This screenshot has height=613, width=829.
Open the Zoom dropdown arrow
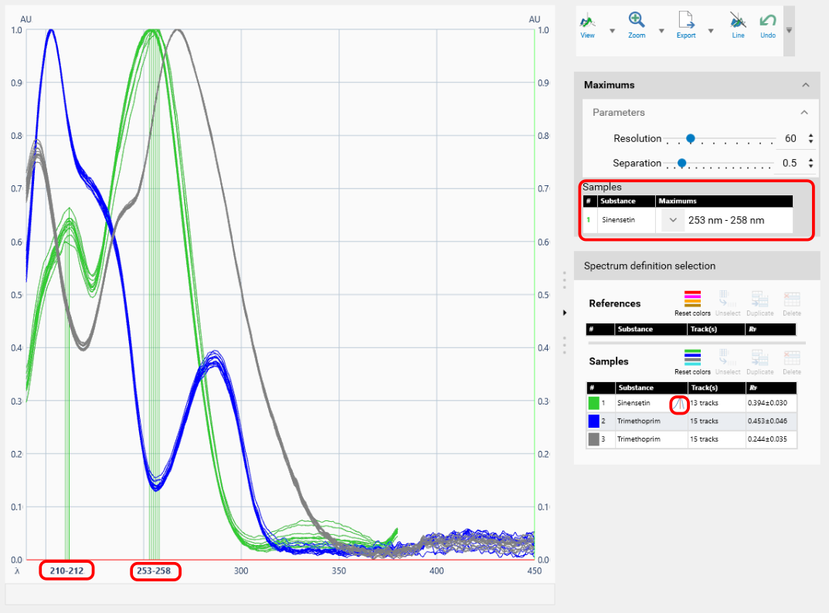pyautogui.click(x=661, y=31)
